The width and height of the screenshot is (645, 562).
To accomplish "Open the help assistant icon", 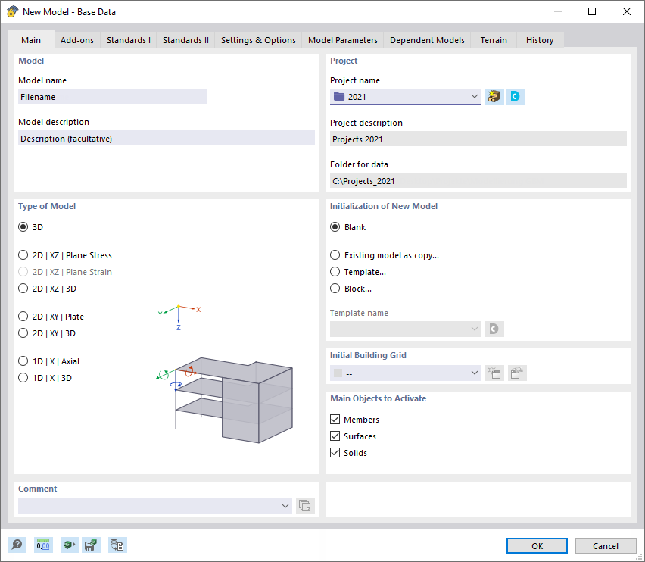I will pyautogui.click(x=17, y=545).
